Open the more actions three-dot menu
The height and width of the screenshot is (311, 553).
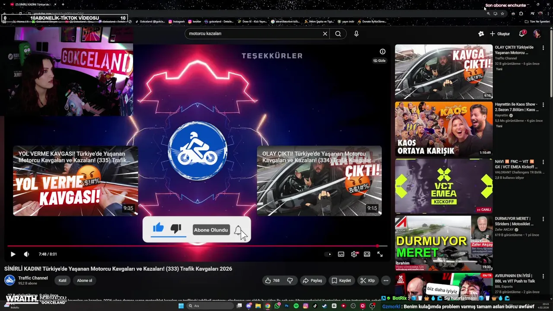pyautogui.click(x=386, y=280)
